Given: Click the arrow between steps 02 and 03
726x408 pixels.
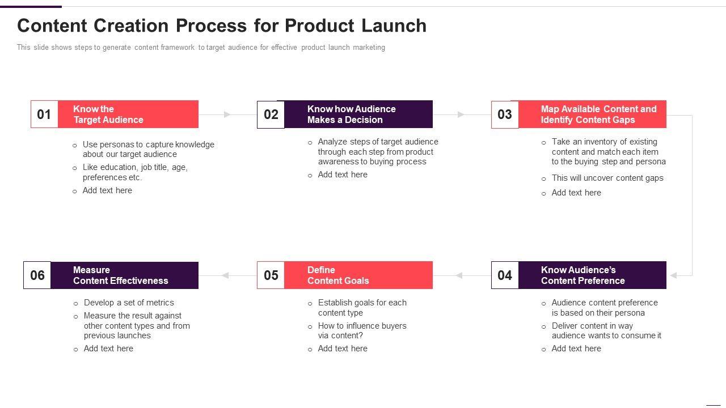Looking at the screenshot, I should 461,114.
